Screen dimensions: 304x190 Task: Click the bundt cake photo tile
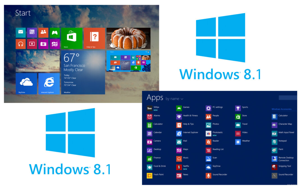coord(128,38)
